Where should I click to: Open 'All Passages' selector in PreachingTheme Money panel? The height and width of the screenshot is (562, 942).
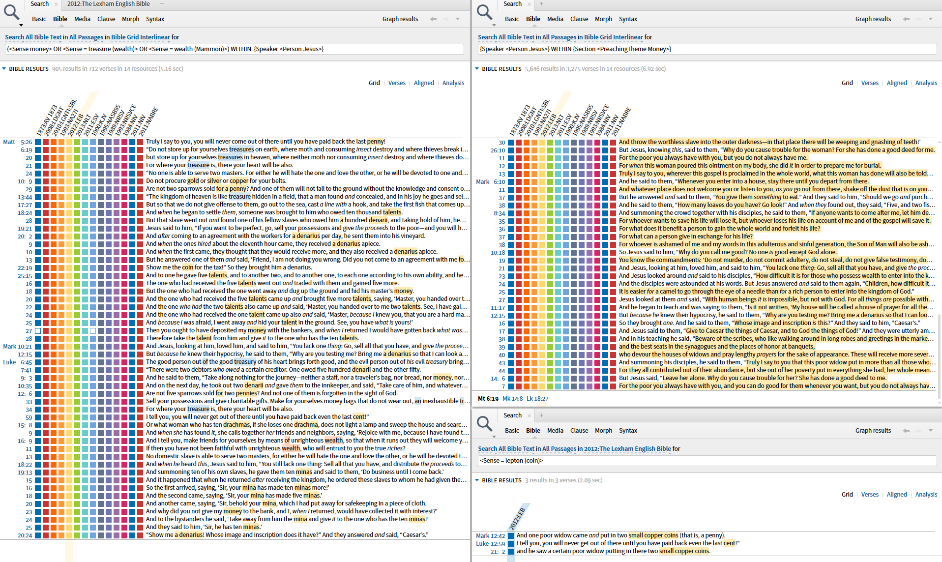pos(559,37)
